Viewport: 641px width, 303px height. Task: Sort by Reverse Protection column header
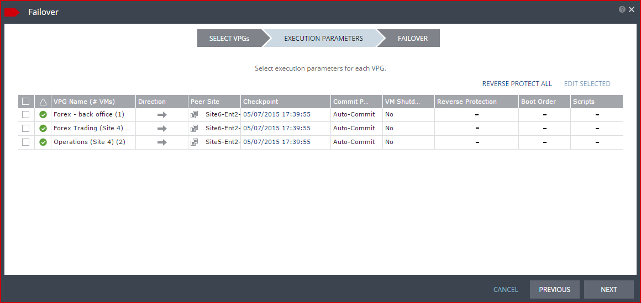tap(476, 102)
